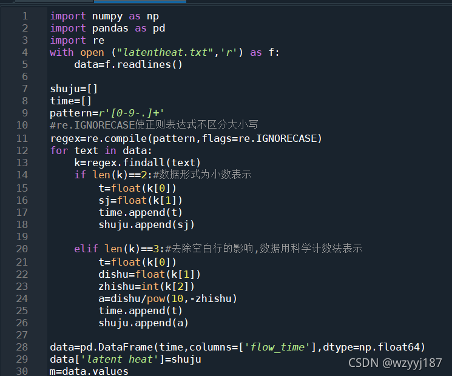Click line number 9 in the gutter

pos(25,113)
